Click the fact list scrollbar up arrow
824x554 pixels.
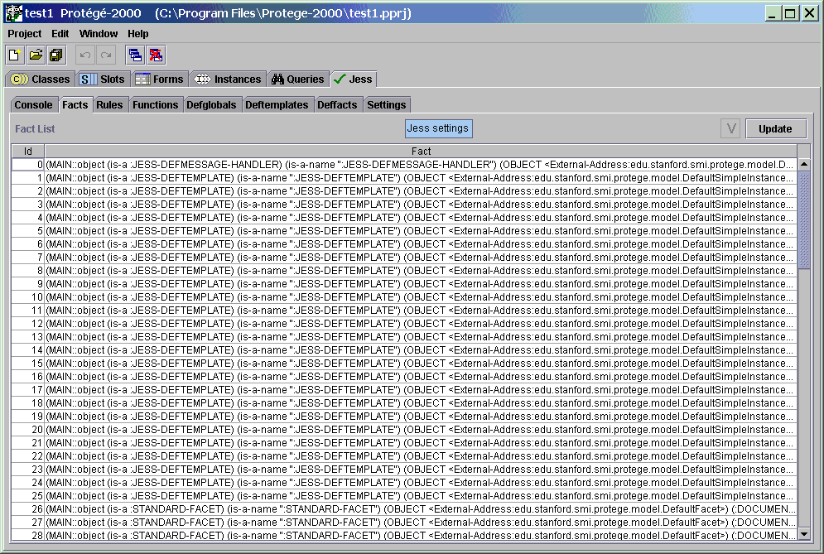[x=804, y=165]
